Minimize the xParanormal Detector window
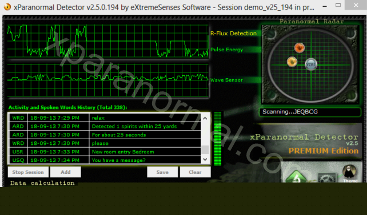This screenshot has height=215, width=367. tap(324, 6)
